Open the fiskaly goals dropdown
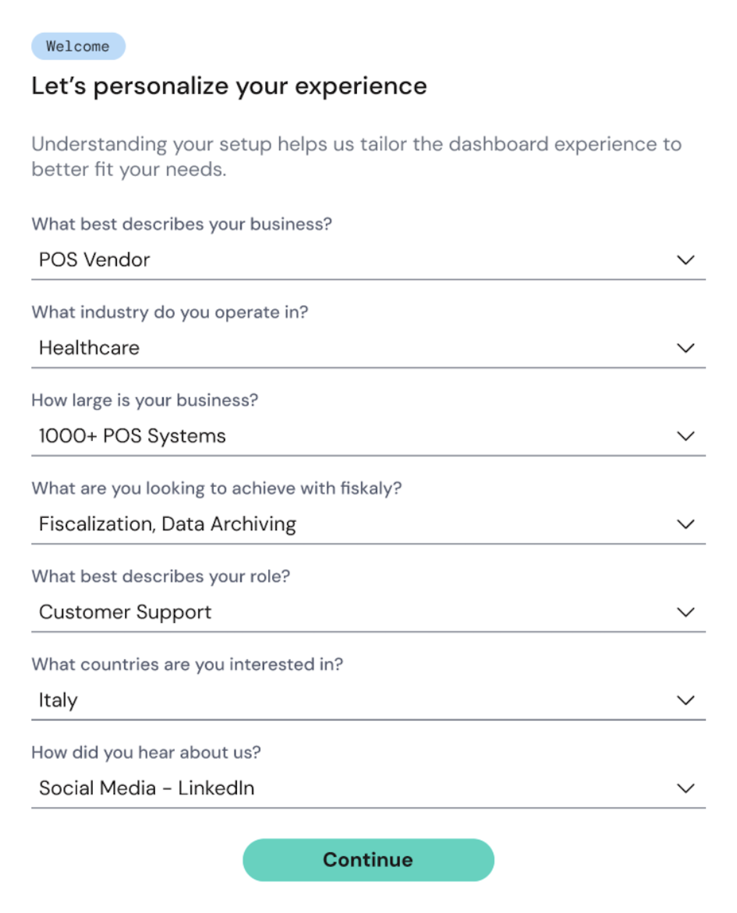Screen dimensions: 737x913 [369, 524]
